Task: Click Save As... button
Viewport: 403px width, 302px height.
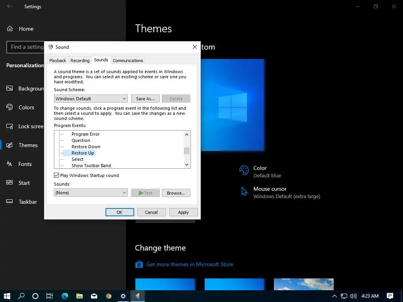Action: 145,99
